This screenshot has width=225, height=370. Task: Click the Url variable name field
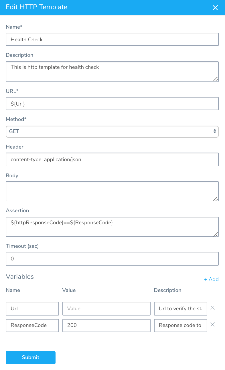pos(32,309)
